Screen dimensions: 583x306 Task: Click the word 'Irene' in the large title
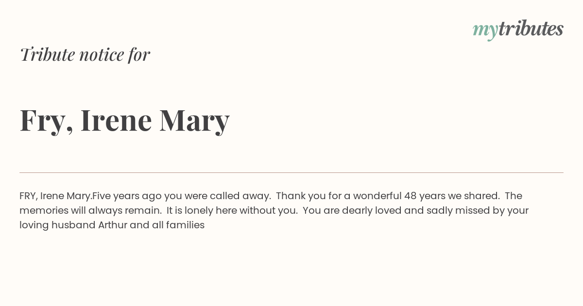coord(116,120)
